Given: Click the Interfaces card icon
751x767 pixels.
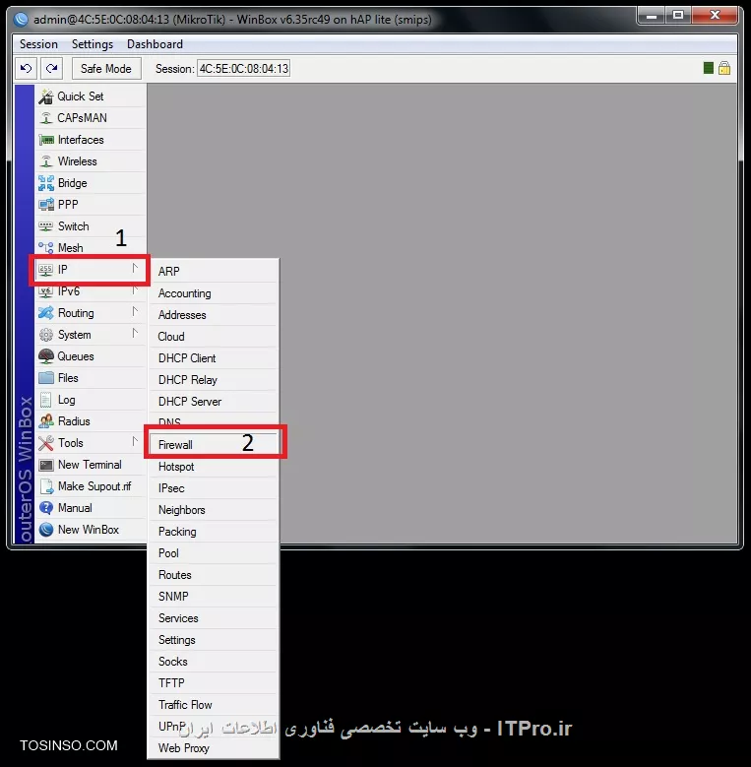Looking at the screenshot, I should [46, 140].
